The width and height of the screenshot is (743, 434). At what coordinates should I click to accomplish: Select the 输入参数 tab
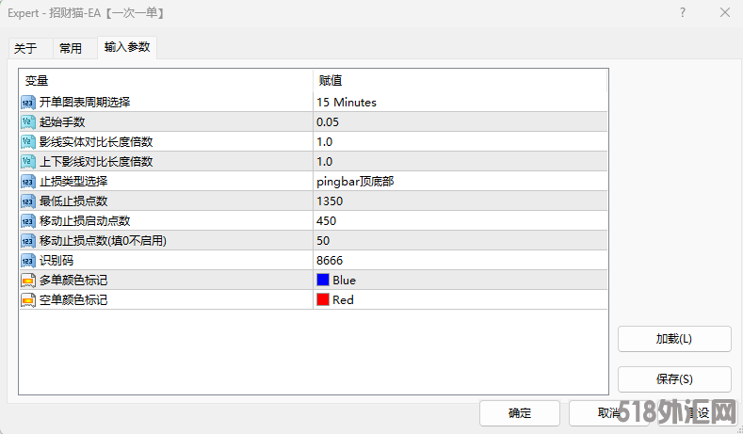tap(127, 47)
